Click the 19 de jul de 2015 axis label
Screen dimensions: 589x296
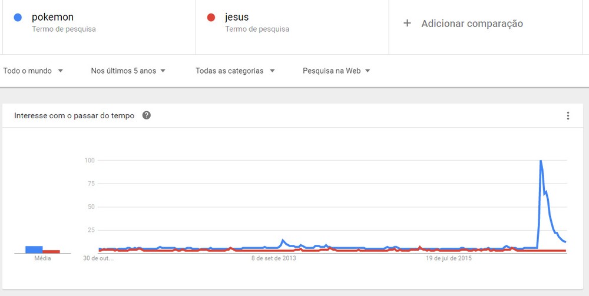coord(449,258)
